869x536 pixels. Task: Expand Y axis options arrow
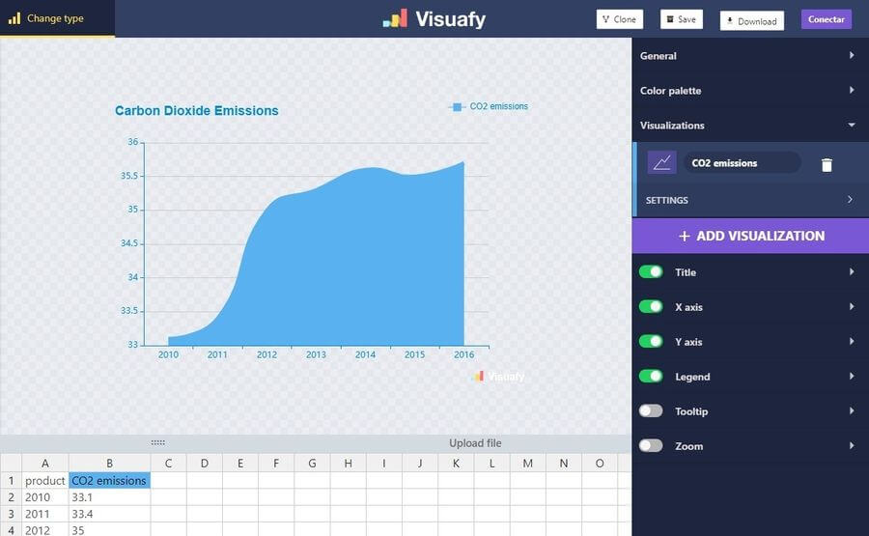click(852, 341)
